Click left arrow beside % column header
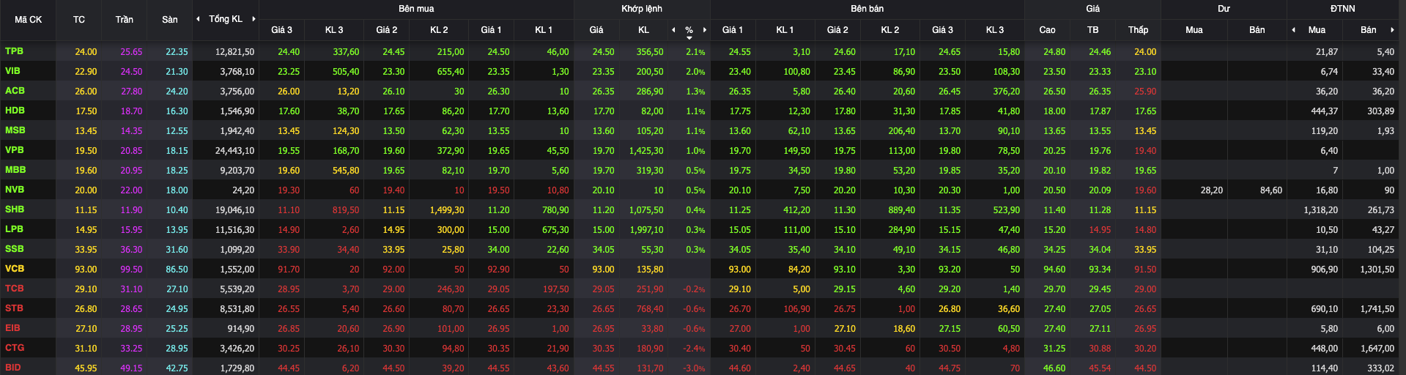The width and height of the screenshot is (1406, 375). (x=673, y=30)
